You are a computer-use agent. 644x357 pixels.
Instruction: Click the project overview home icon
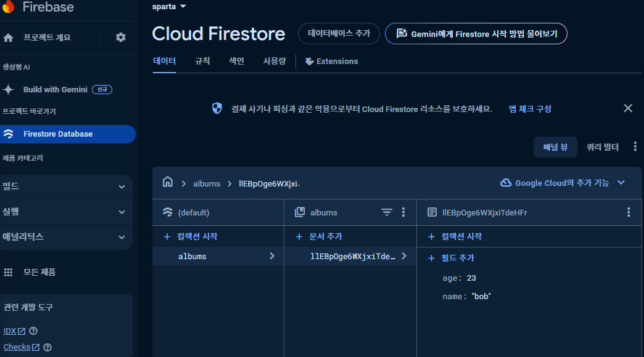tap(8, 38)
